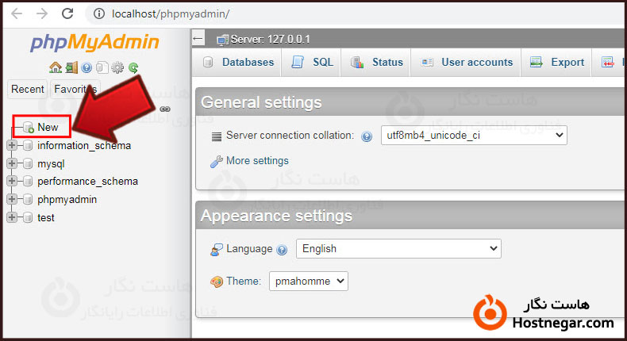Screen dimensions: 627x341
Task: Click collation help question mark icon
Action: point(367,136)
